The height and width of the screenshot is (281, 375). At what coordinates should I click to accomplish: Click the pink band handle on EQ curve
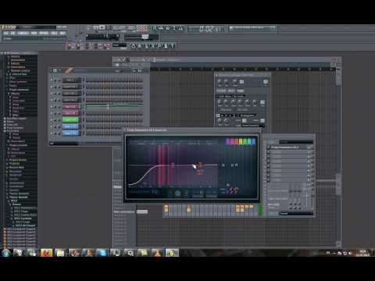point(173,165)
